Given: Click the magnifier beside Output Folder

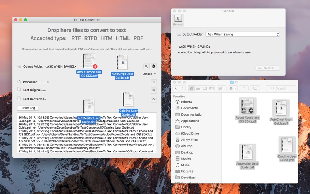Looking at the screenshot, I should pyautogui.click(x=146, y=66).
